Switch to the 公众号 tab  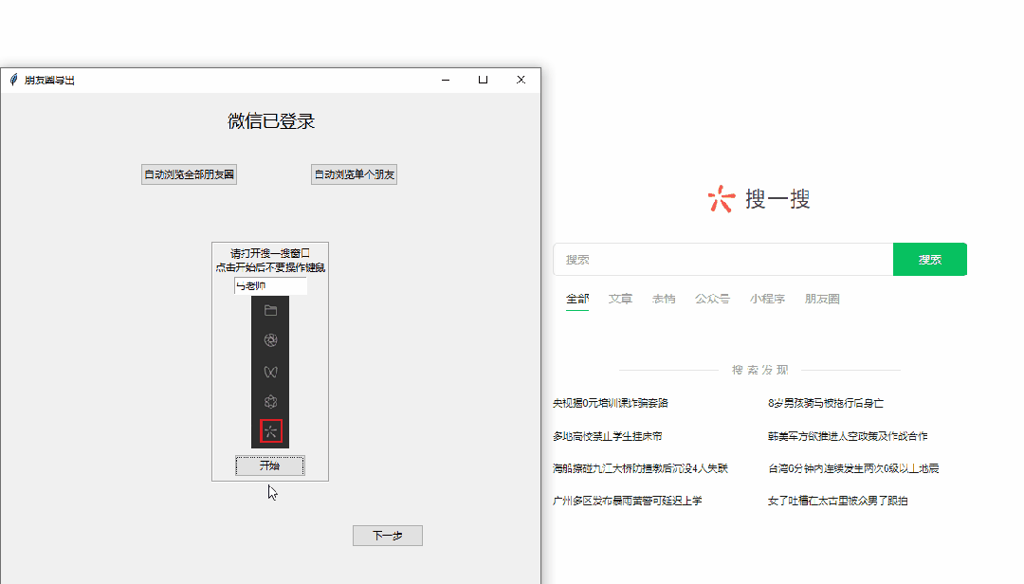click(x=712, y=300)
